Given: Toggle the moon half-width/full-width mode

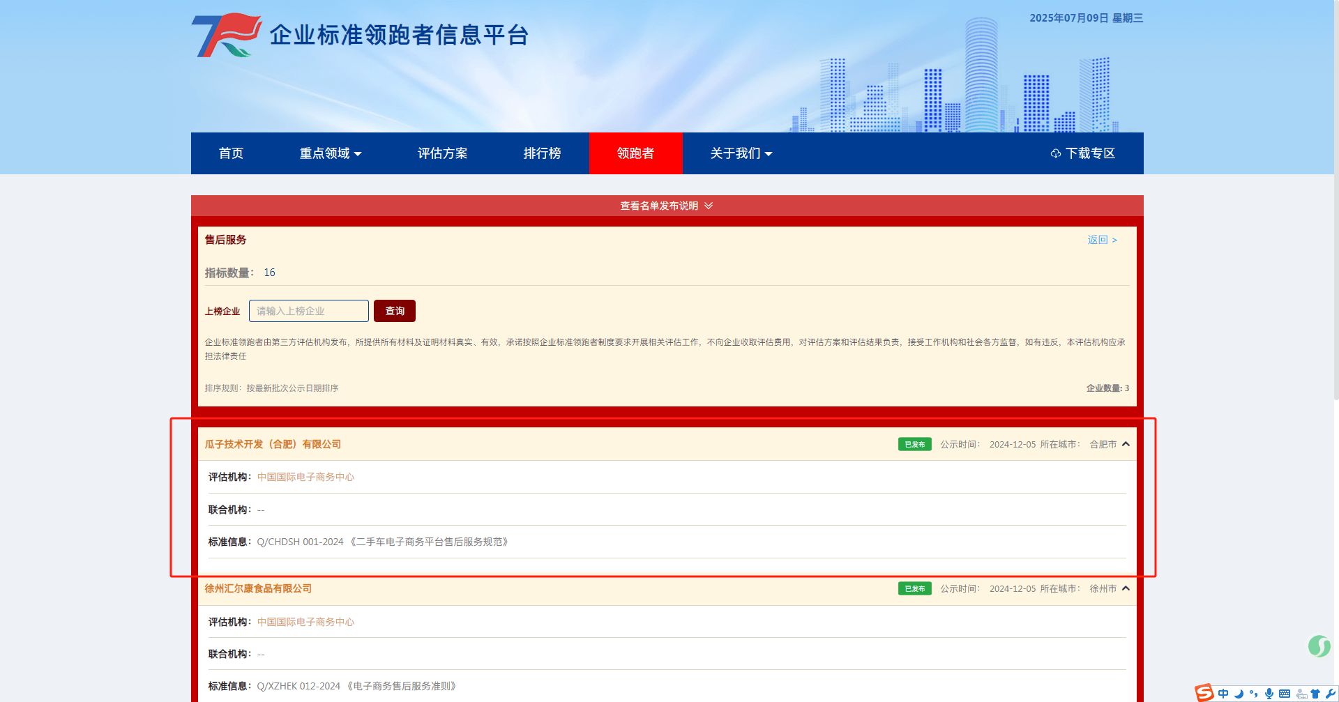Looking at the screenshot, I should point(1239,694).
